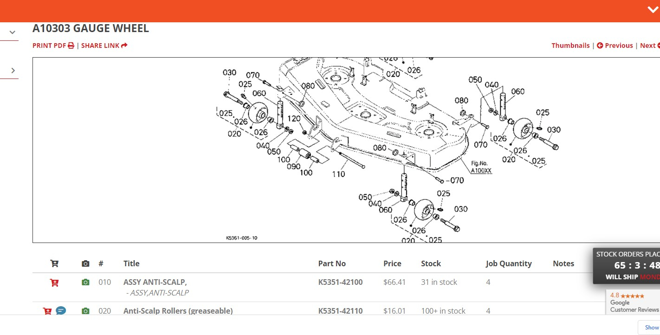Add Anti-Scalp Rollers to cart

pyautogui.click(x=47, y=311)
